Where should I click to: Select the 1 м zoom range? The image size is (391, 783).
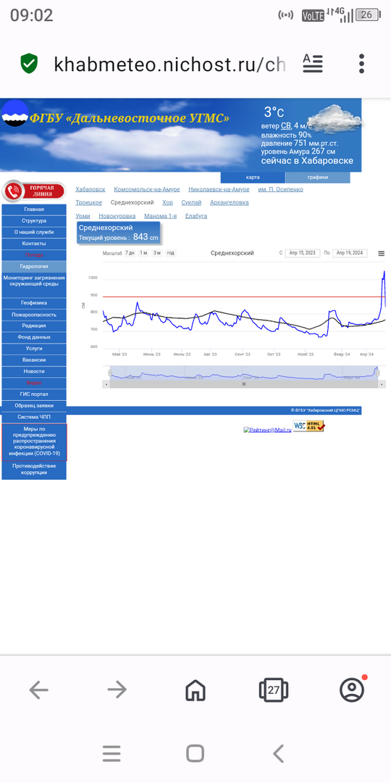(143, 253)
